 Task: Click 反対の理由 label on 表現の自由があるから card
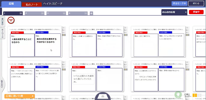(x=166, y=67)
